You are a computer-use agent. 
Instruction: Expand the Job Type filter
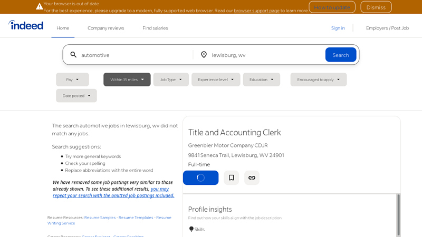(171, 80)
